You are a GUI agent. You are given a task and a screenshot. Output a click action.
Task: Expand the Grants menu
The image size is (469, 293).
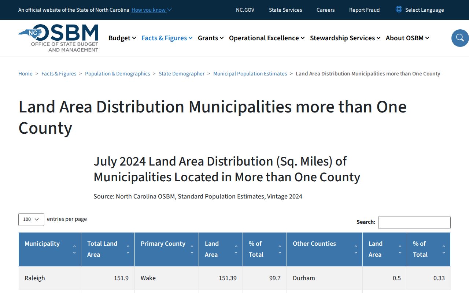click(x=211, y=38)
